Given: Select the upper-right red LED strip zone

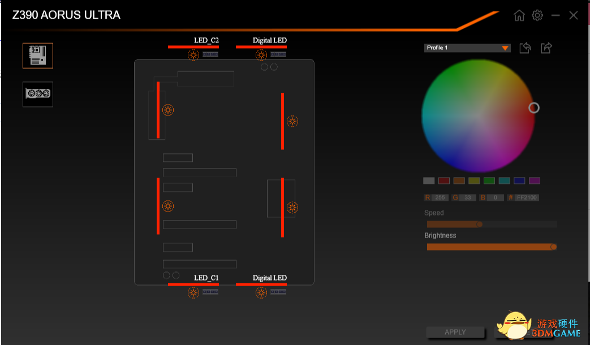Looking at the screenshot, I should [283, 121].
